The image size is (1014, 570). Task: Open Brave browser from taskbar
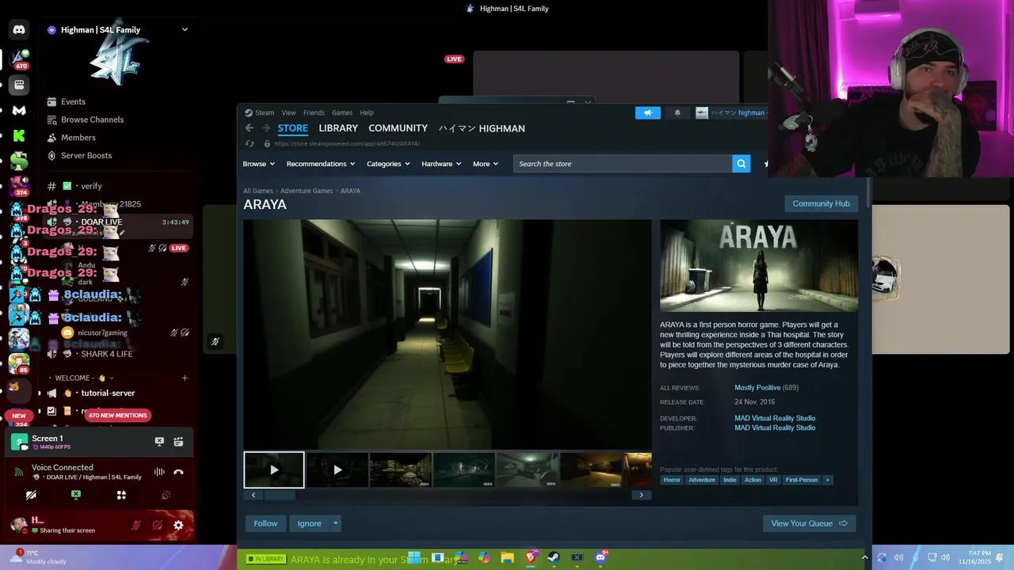[531, 557]
